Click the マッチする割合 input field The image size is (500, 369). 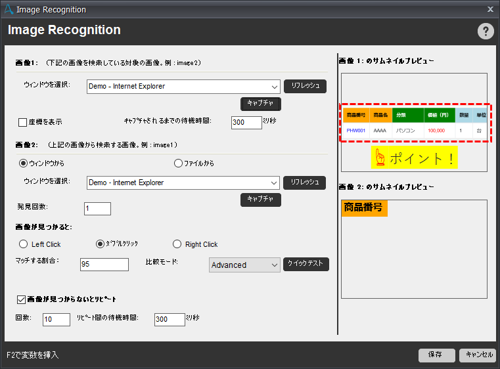pos(104,265)
